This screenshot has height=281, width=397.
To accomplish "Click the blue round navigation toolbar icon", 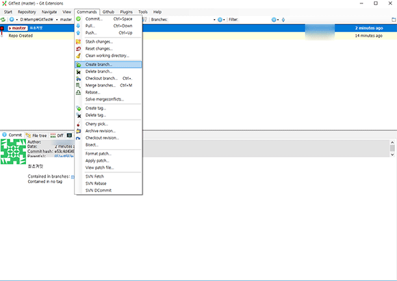I will click(x=12, y=19).
